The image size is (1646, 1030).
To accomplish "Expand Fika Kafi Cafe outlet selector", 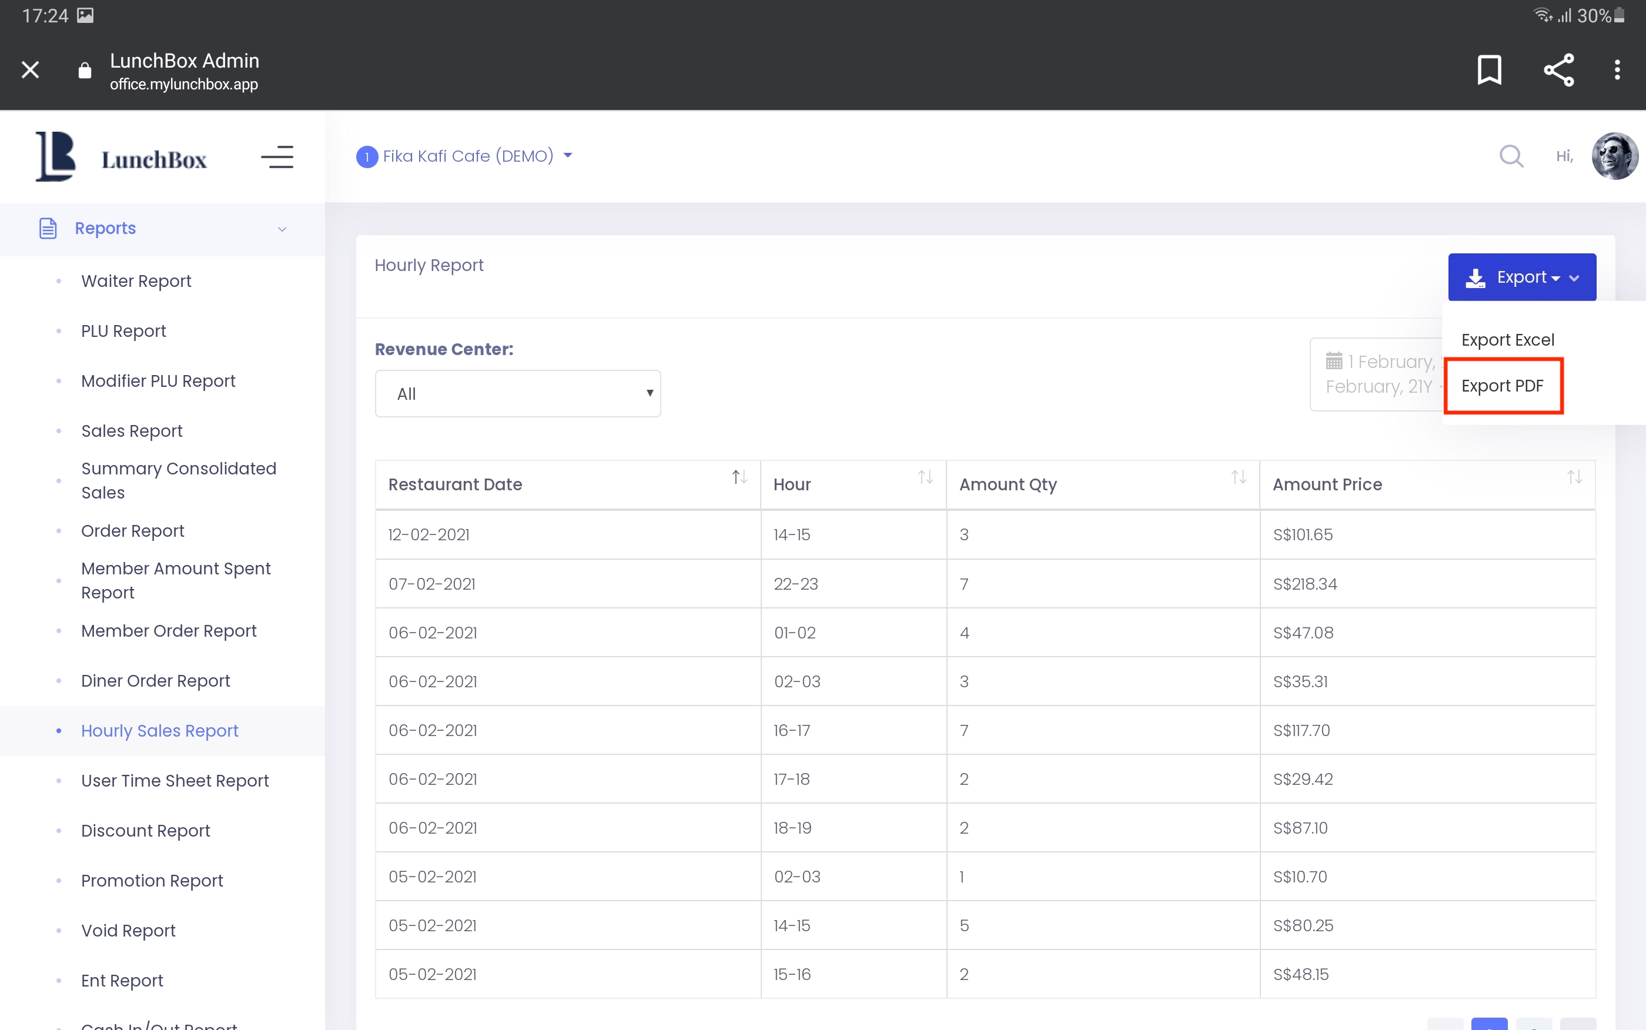I will 468,156.
